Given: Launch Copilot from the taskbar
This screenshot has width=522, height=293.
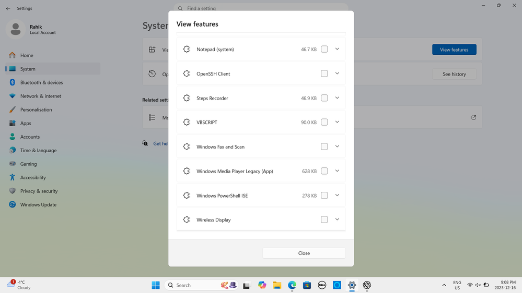Looking at the screenshot, I should [262, 285].
